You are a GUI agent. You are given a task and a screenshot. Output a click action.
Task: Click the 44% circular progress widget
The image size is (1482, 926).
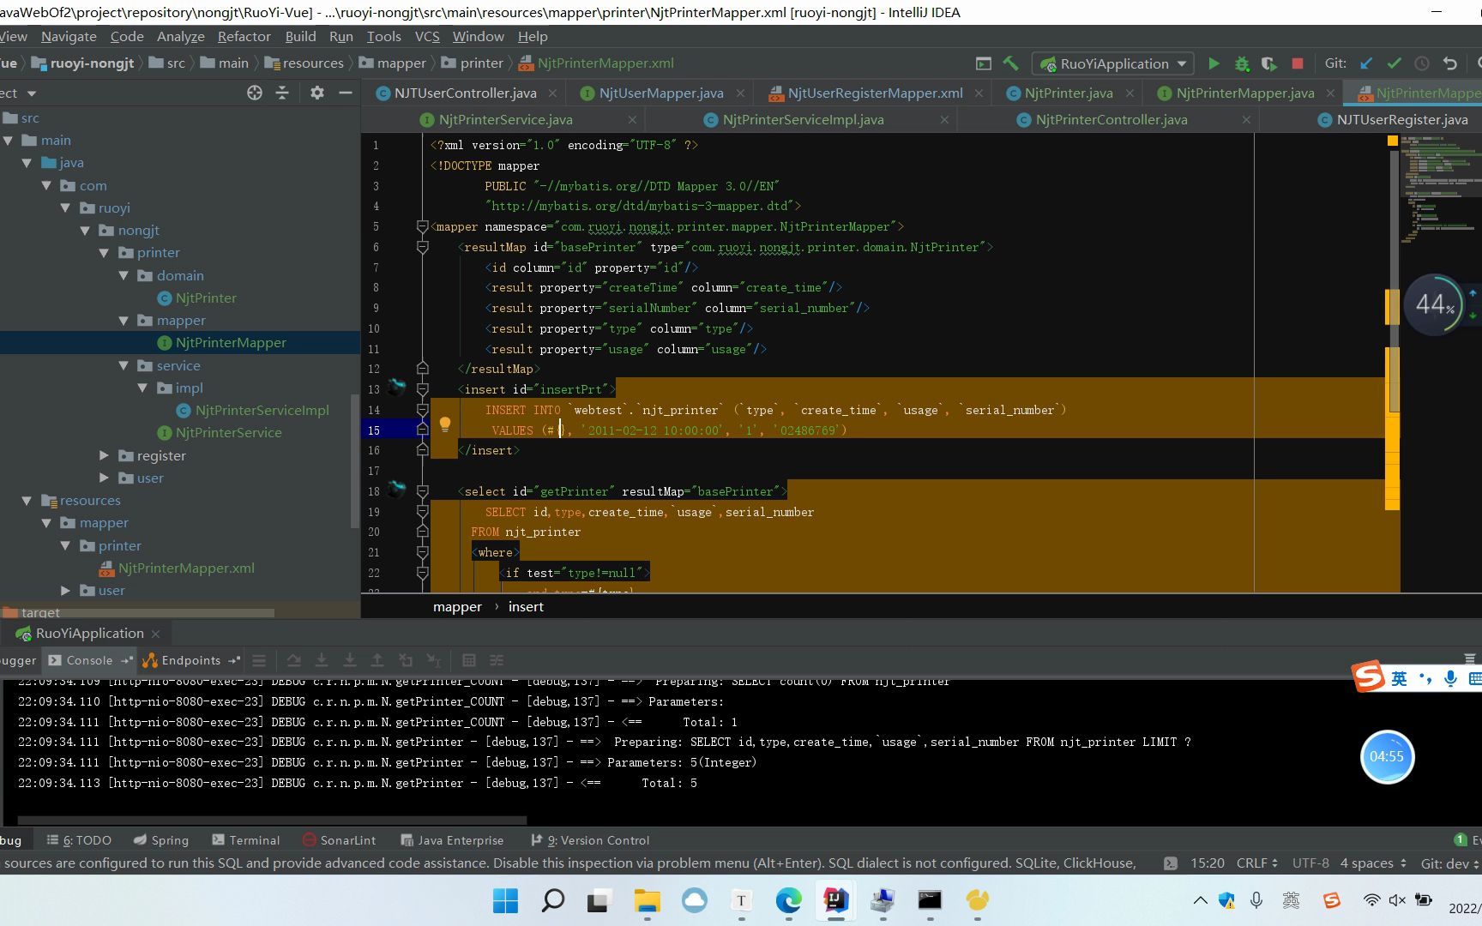pyautogui.click(x=1434, y=304)
